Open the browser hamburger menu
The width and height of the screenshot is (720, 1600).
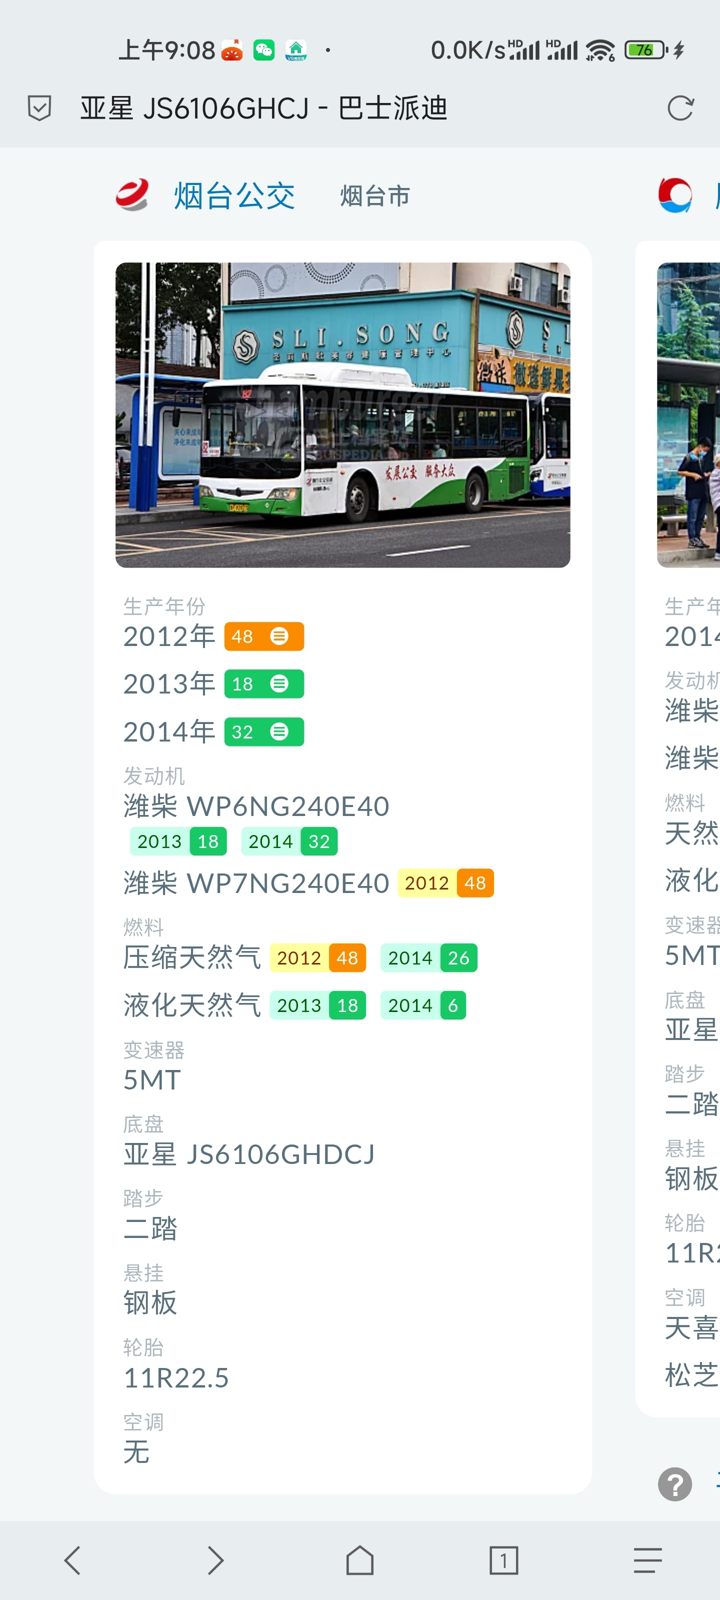[647, 1560]
